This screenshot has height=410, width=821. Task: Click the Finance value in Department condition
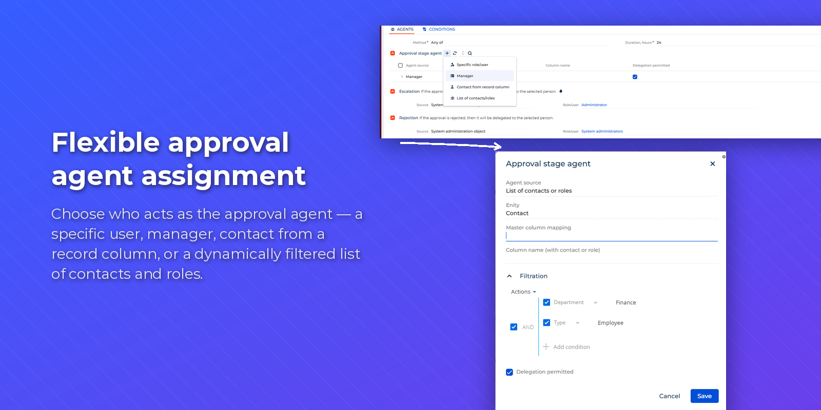click(x=625, y=303)
